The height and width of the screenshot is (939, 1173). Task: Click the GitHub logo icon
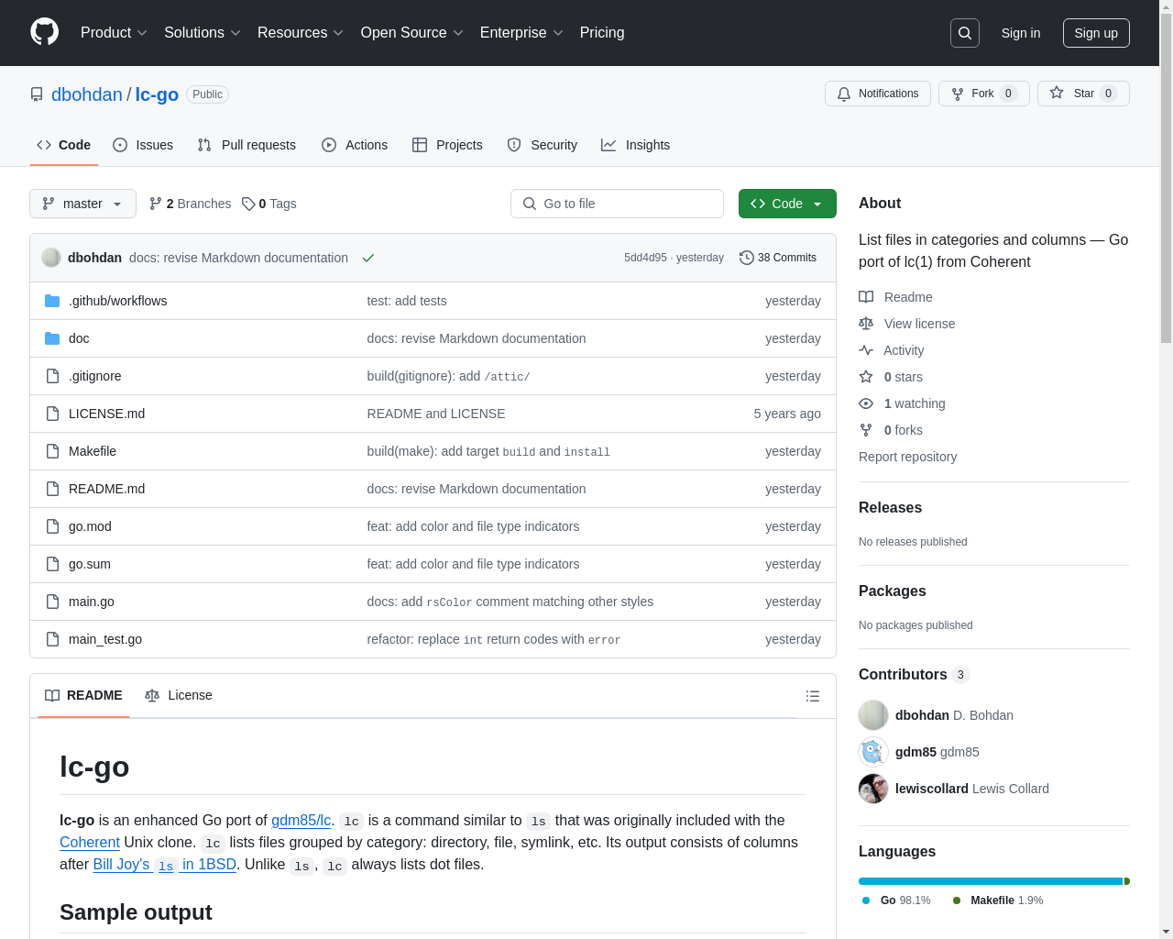click(45, 32)
